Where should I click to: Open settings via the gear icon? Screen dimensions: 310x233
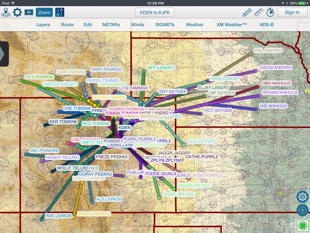click(17, 12)
